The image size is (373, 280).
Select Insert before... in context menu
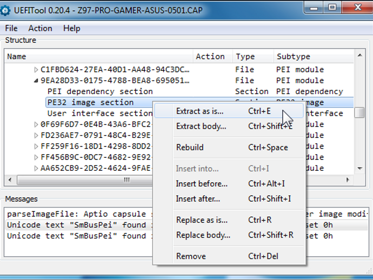[x=229, y=184]
